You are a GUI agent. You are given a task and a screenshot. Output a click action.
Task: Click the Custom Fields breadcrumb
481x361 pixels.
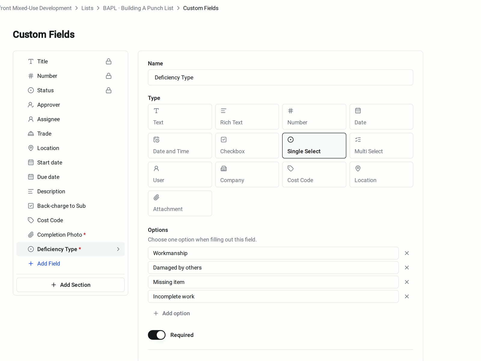click(x=201, y=8)
